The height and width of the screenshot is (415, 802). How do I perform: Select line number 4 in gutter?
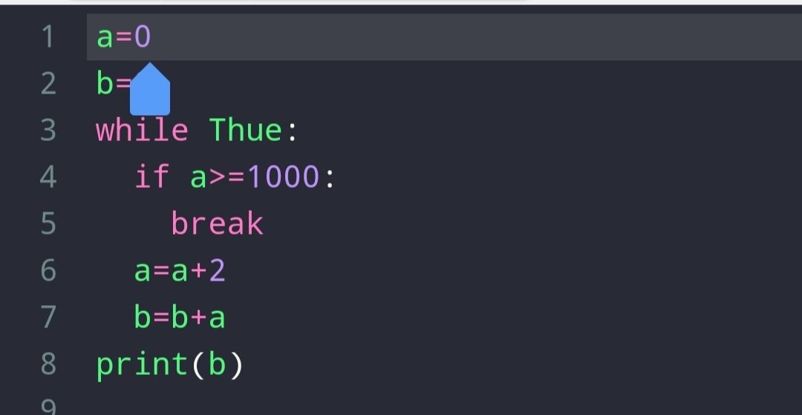coord(48,177)
